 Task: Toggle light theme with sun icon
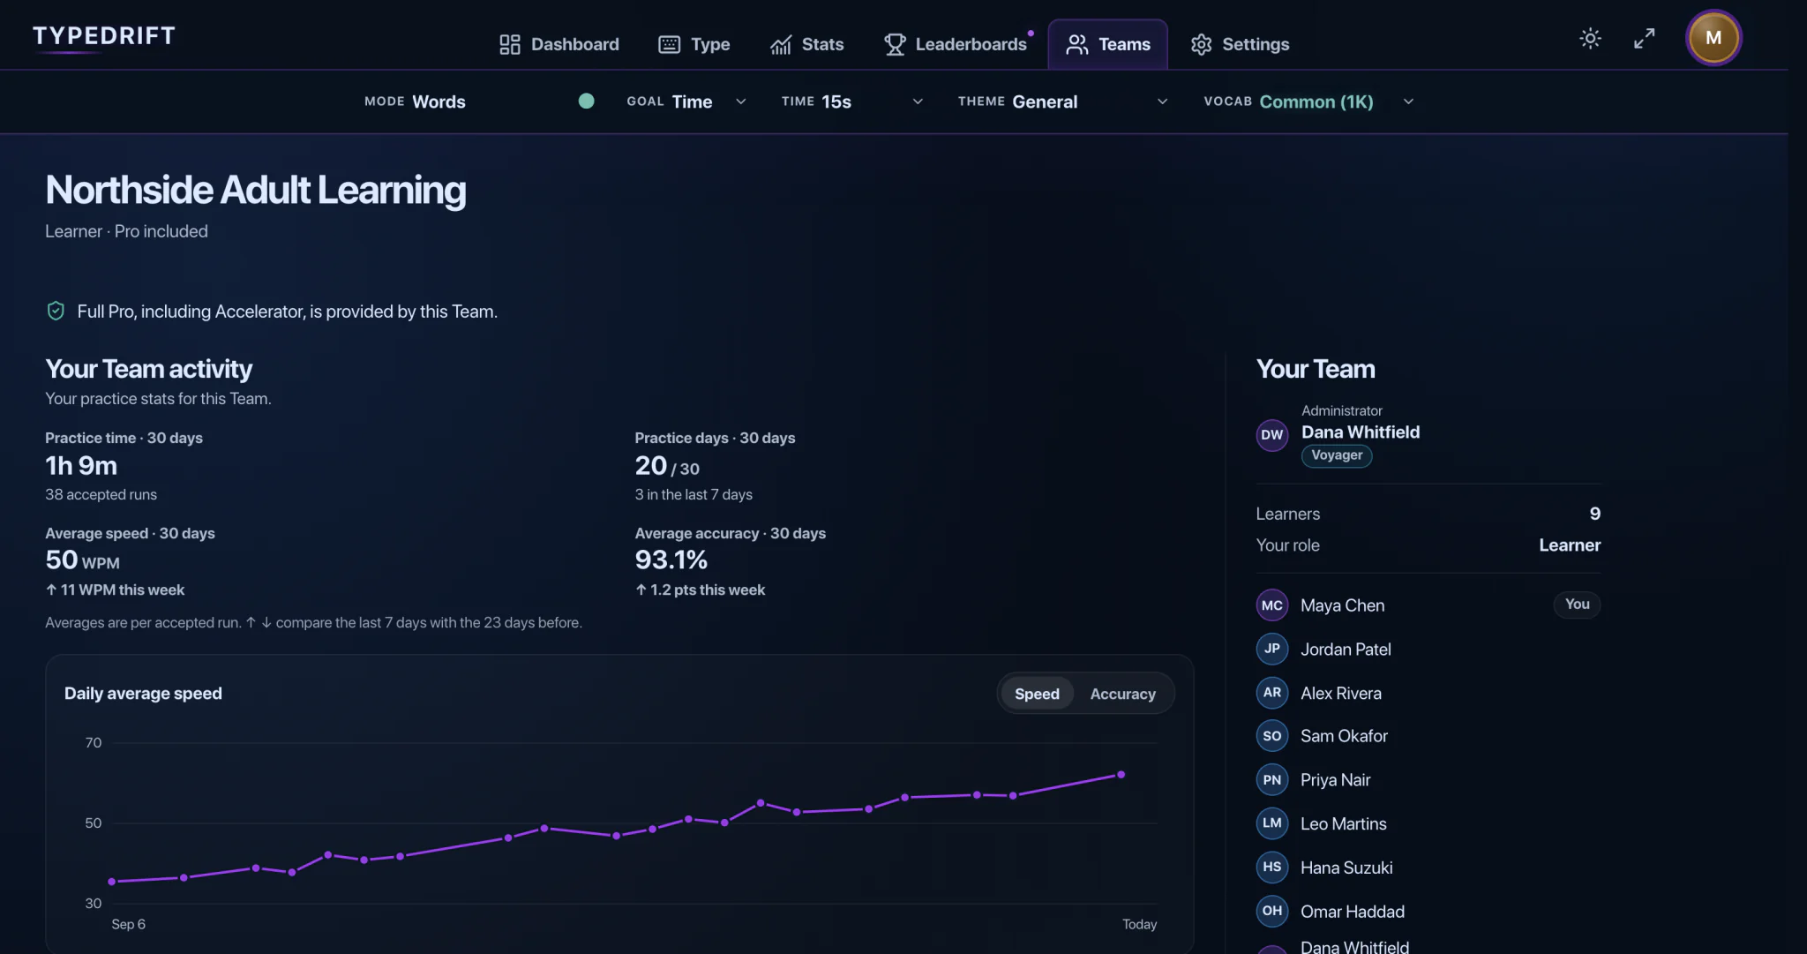pyautogui.click(x=1590, y=38)
